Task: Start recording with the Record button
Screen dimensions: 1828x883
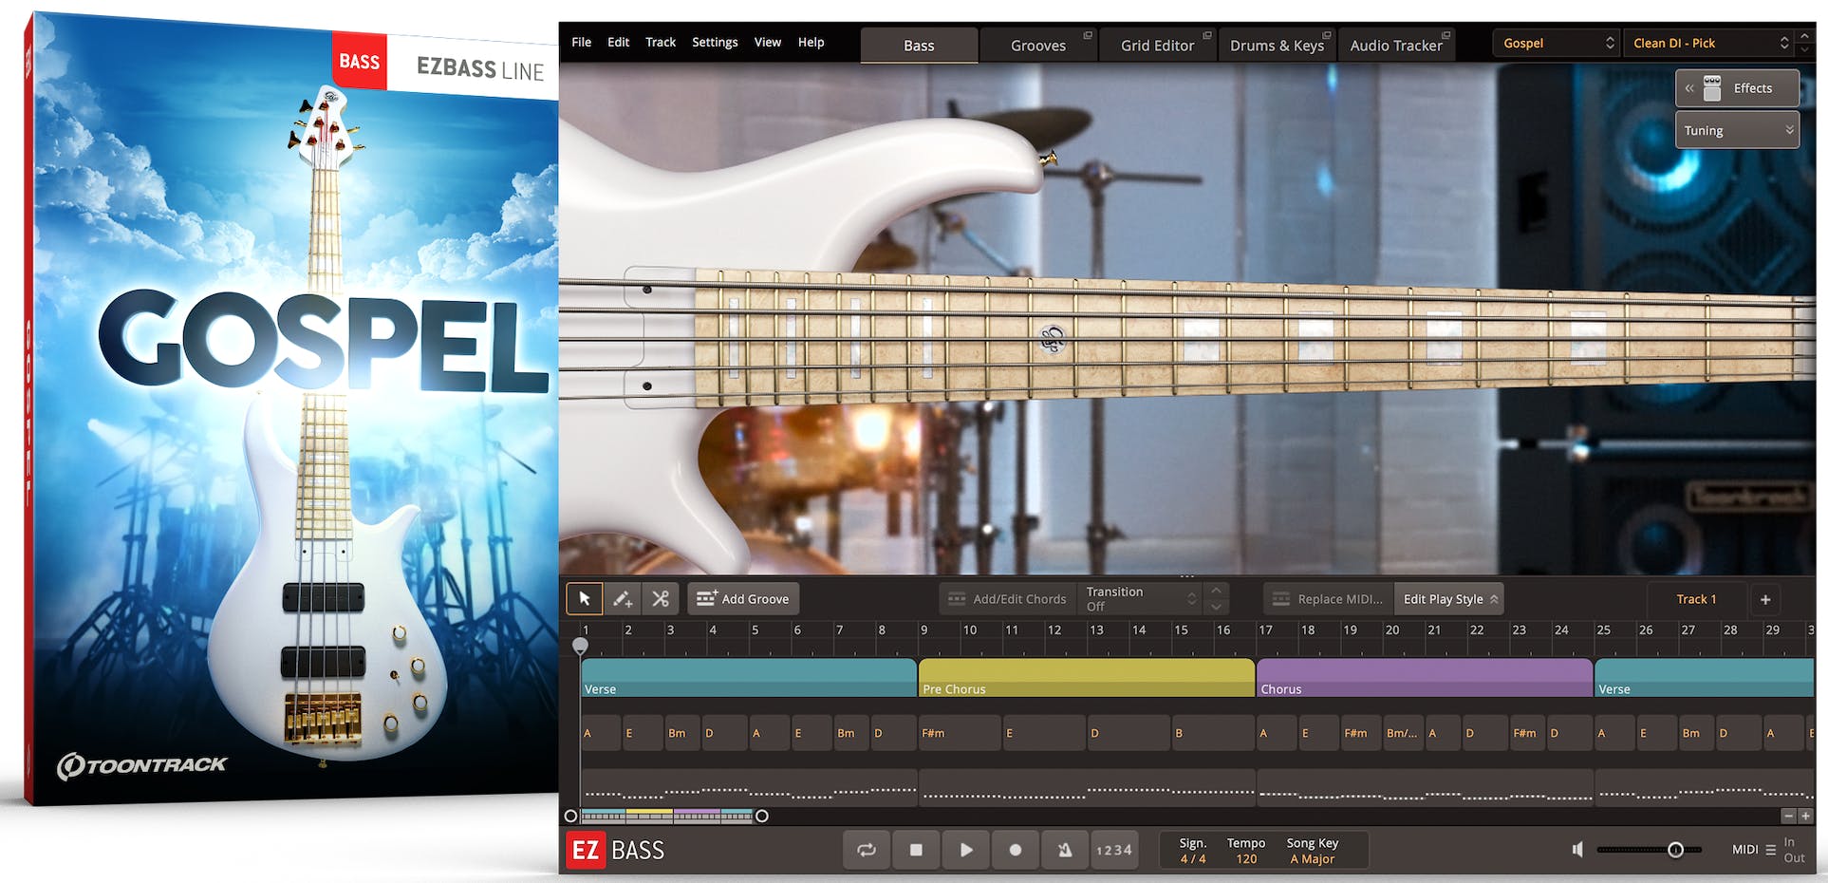Action: pos(1016,850)
